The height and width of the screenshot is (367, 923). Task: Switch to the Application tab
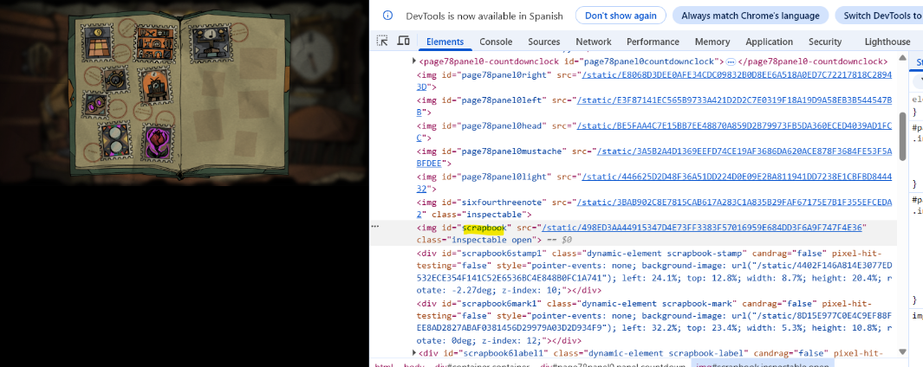(x=769, y=42)
